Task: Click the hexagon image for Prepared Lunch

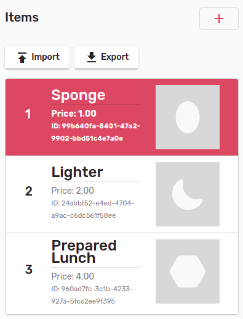Action: click(x=188, y=271)
